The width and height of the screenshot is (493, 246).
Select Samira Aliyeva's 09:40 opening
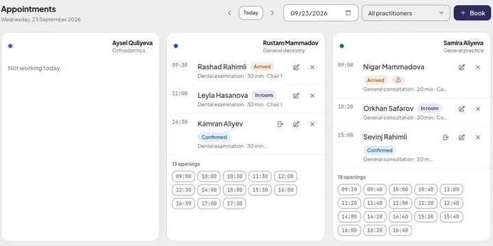coord(375,189)
